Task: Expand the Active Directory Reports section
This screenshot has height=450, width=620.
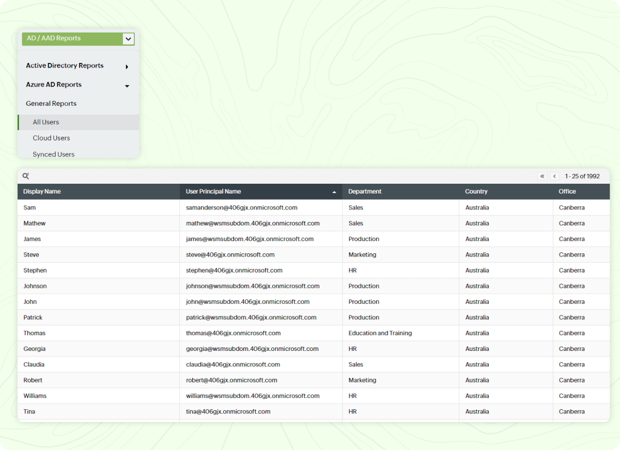Action: 65,66
